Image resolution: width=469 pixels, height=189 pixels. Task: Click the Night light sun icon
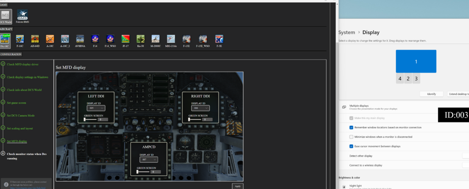344,187
